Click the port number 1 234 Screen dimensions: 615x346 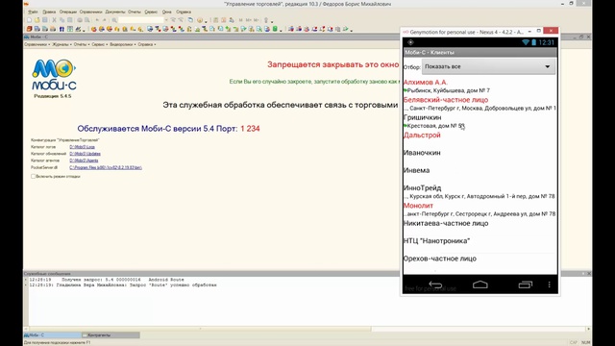coord(250,129)
